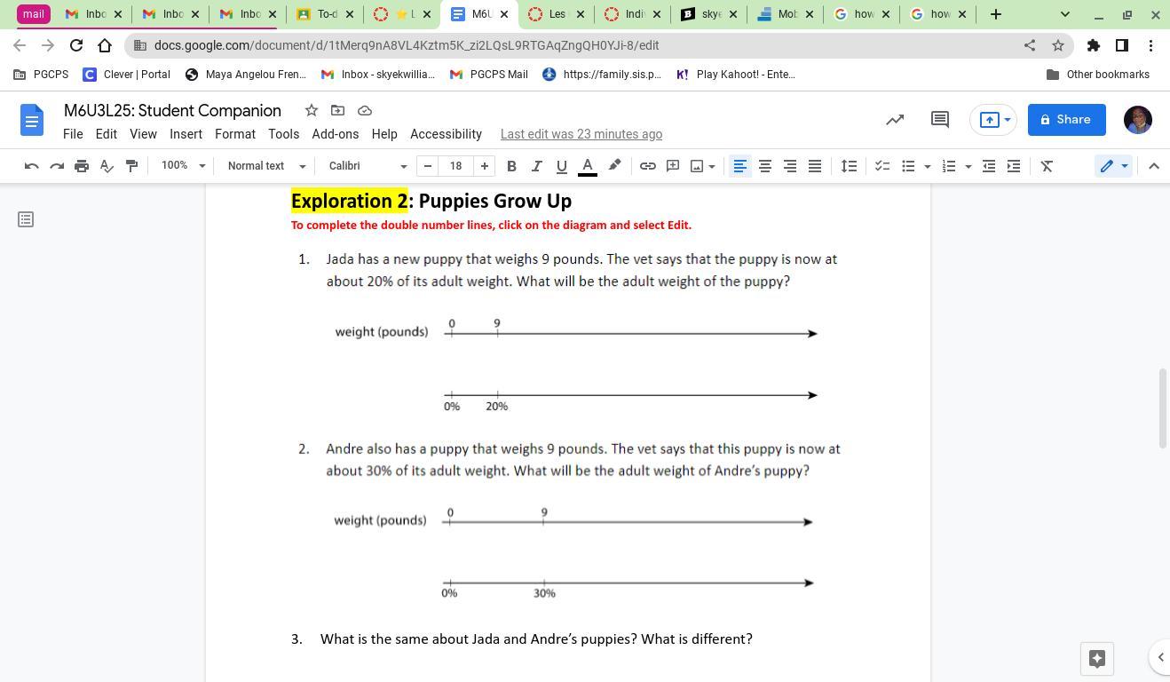Set center text alignment

pos(764,166)
